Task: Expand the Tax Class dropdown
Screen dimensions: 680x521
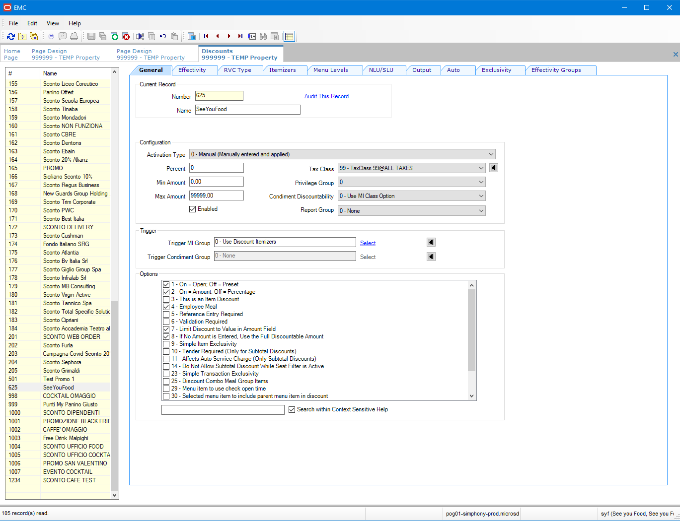Action: pos(481,168)
